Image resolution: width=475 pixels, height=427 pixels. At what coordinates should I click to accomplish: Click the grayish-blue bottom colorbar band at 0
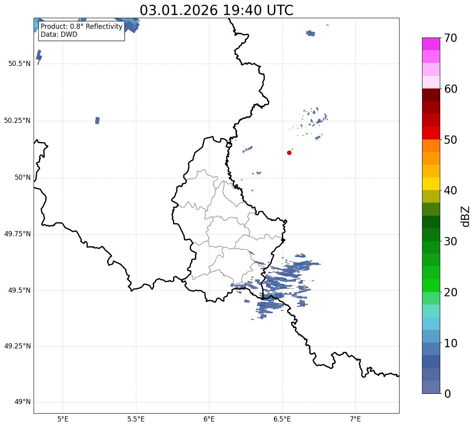[431, 387]
